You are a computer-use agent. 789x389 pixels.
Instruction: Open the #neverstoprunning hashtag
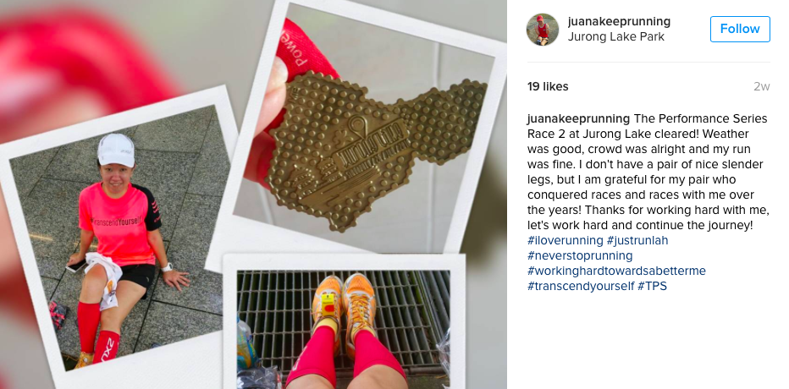click(580, 256)
